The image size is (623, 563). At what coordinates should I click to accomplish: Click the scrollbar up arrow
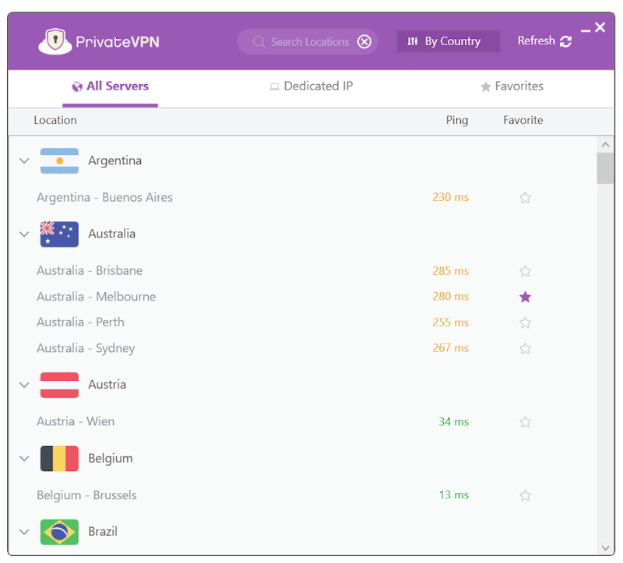(605, 145)
